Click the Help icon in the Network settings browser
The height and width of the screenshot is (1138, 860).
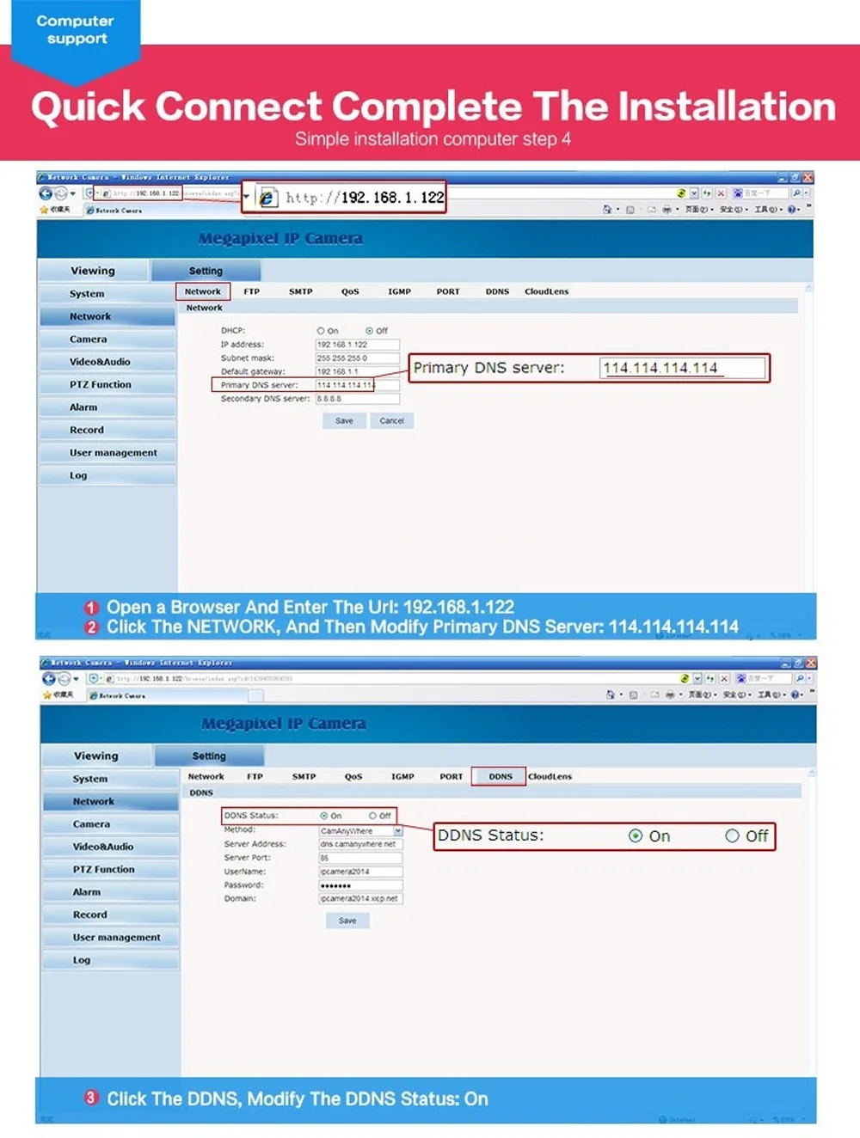pos(792,209)
